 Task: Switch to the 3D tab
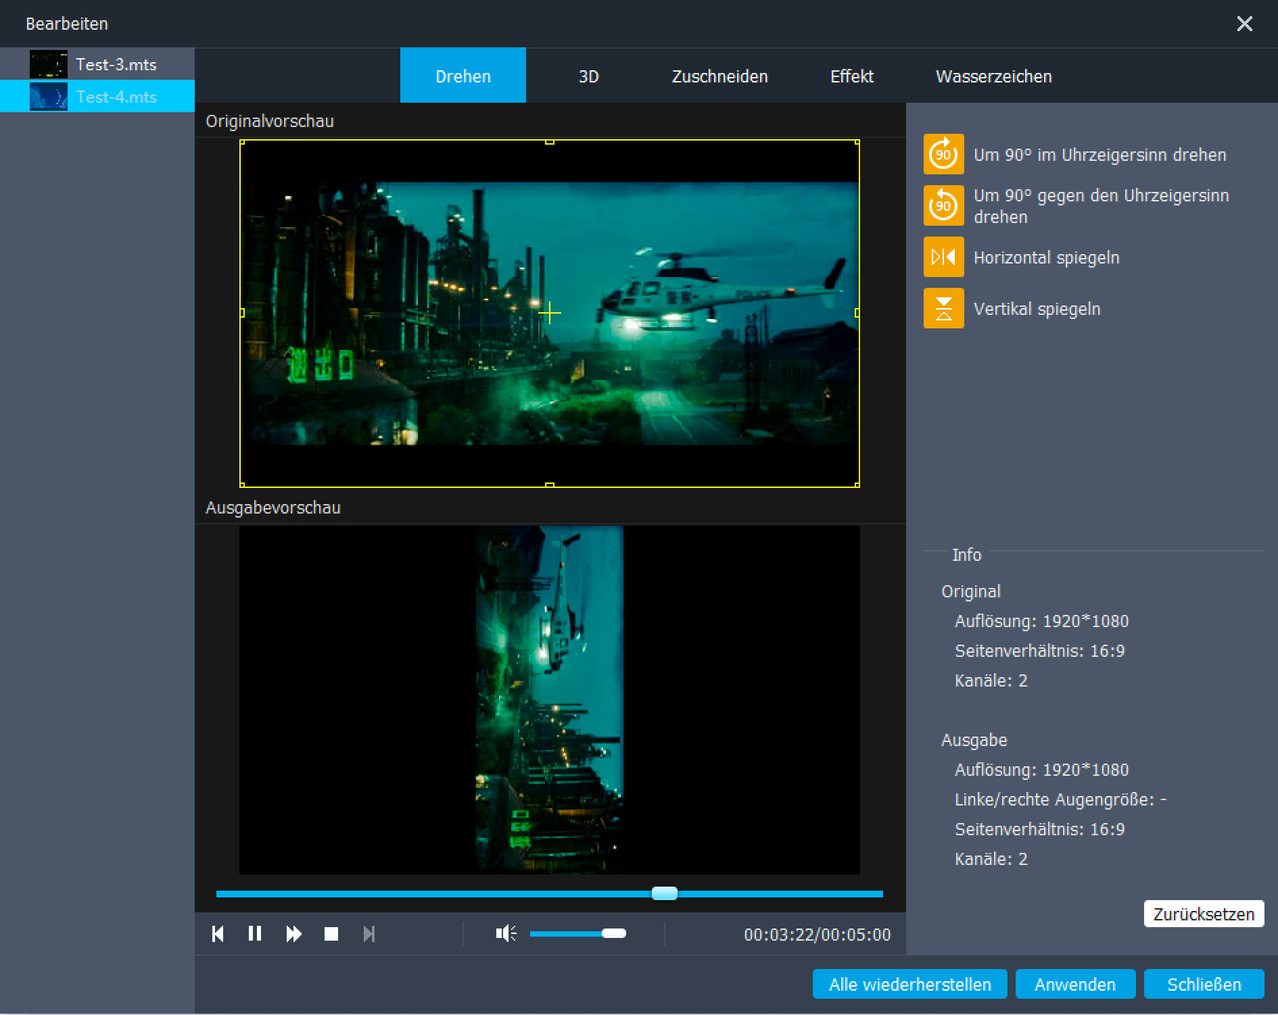589,76
